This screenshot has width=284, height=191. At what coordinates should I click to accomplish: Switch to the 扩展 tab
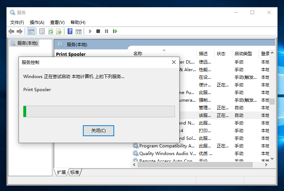click(x=61, y=172)
